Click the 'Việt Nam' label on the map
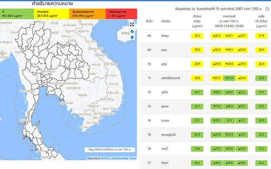Screen dimensions: 271x169 111,64
